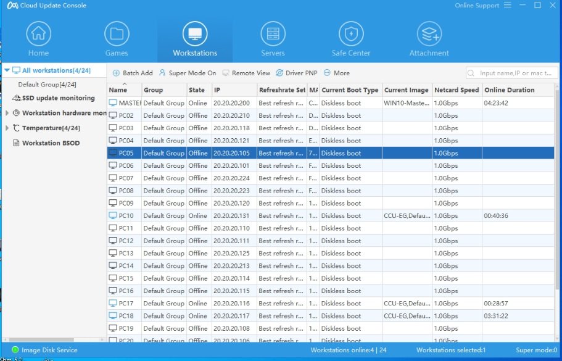Switch to the Workstations tab

(x=194, y=38)
